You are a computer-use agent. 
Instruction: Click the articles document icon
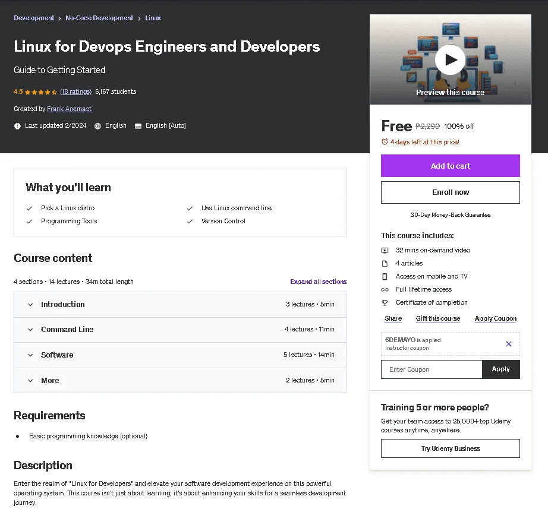tap(385, 263)
